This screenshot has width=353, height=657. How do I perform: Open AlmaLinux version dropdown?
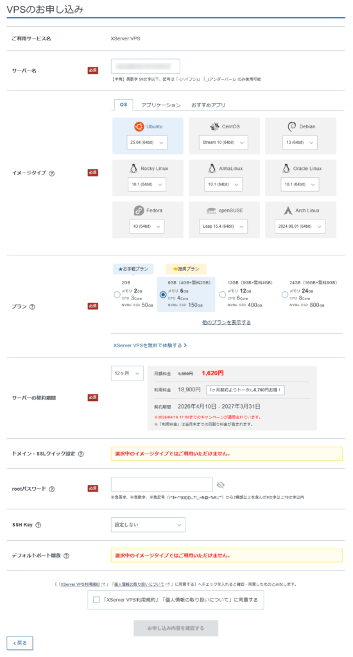pos(223,184)
